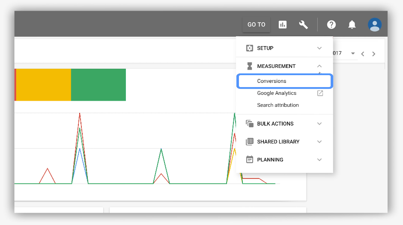Click the Planning calendar icon
Screen dimensions: 403x225
coord(249,159)
